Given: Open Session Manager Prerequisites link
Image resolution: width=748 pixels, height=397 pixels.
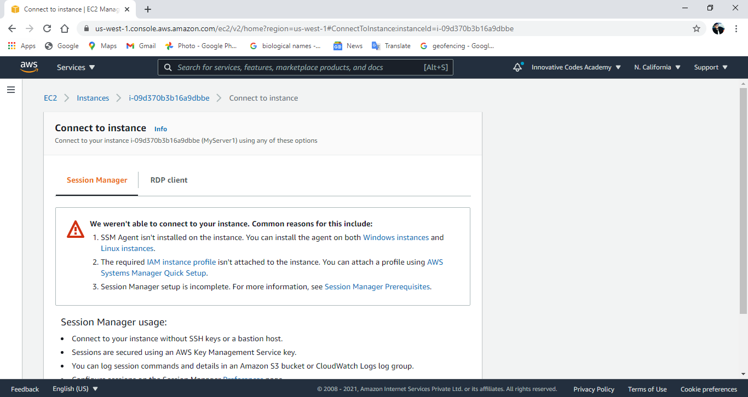Looking at the screenshot, I should (x=377, y=286).
